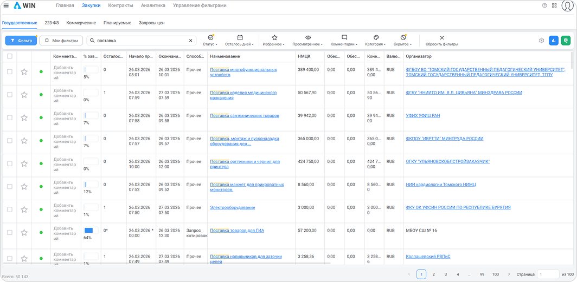
Task: Go to previous page arrow
Action: tap(409, 274)
